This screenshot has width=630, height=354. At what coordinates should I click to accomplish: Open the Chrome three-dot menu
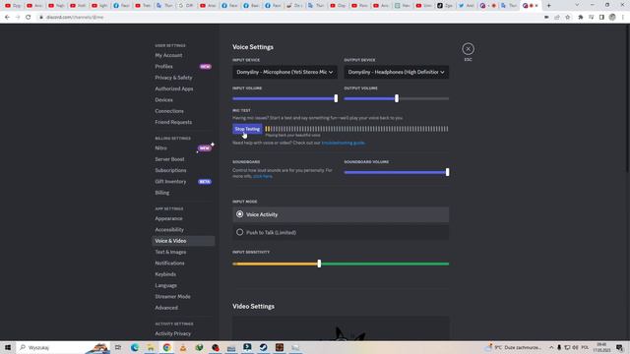(623, 18)
